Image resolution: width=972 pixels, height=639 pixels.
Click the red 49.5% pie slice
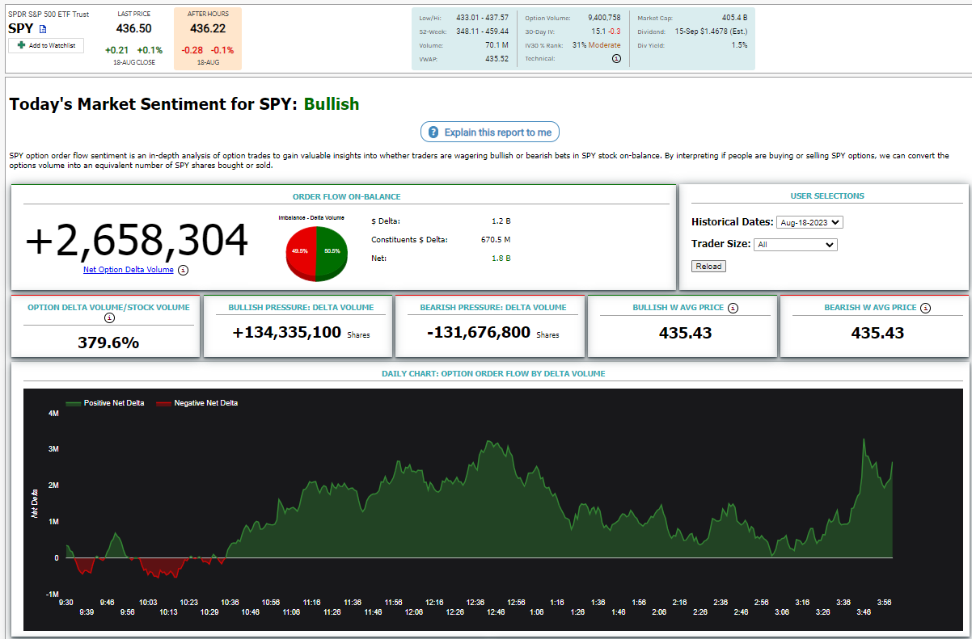pos(299,252)
